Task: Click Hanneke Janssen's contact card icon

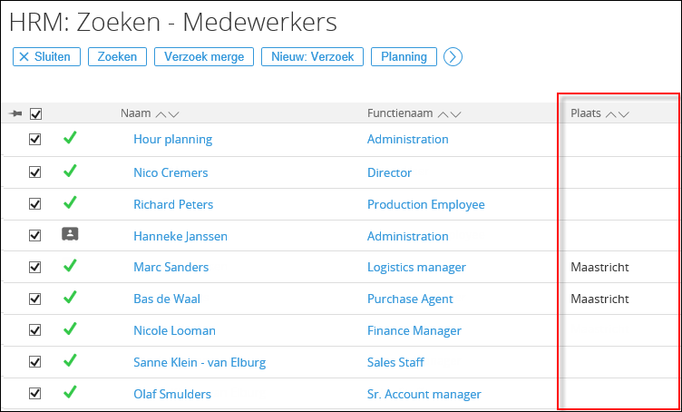Action: coord(70,234)
